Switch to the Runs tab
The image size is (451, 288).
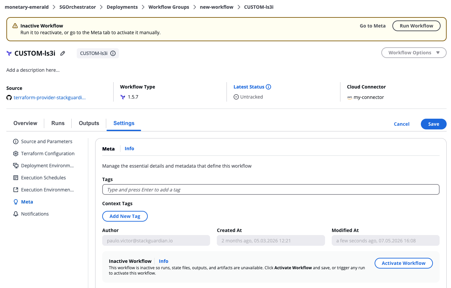click(x=58, y=123)
